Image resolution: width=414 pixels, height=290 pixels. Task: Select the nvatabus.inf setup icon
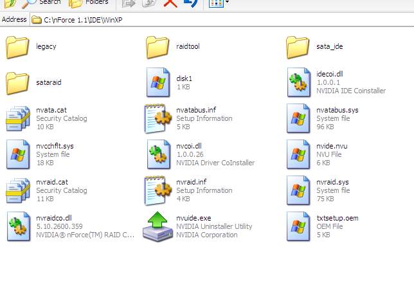coord(158,118)
